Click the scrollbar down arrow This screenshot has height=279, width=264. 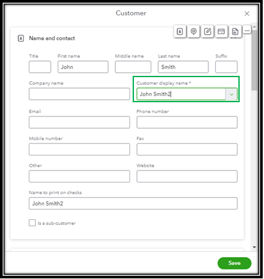(254, 247)
